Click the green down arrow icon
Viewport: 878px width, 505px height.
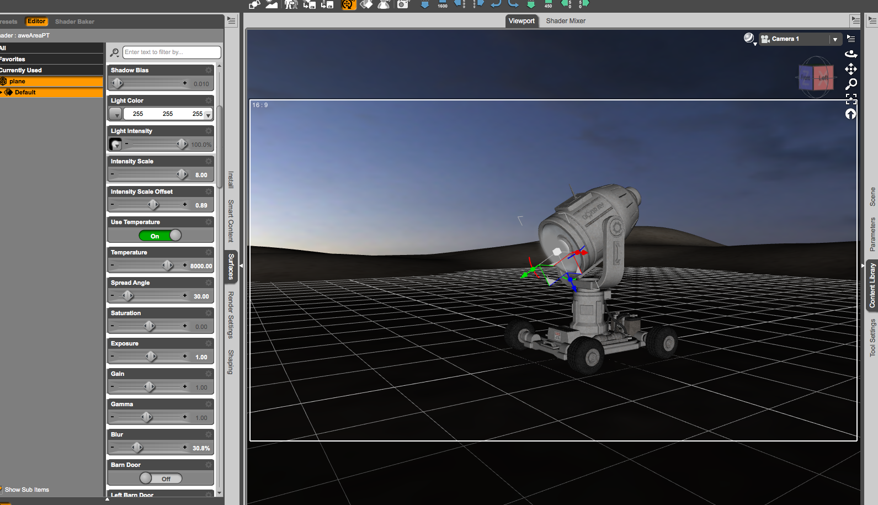click(x=531, y=4)
